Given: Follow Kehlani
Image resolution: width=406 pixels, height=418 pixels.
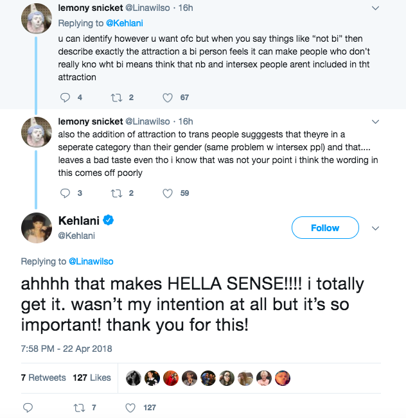Looking at the screenshot, I should [324, 228].
